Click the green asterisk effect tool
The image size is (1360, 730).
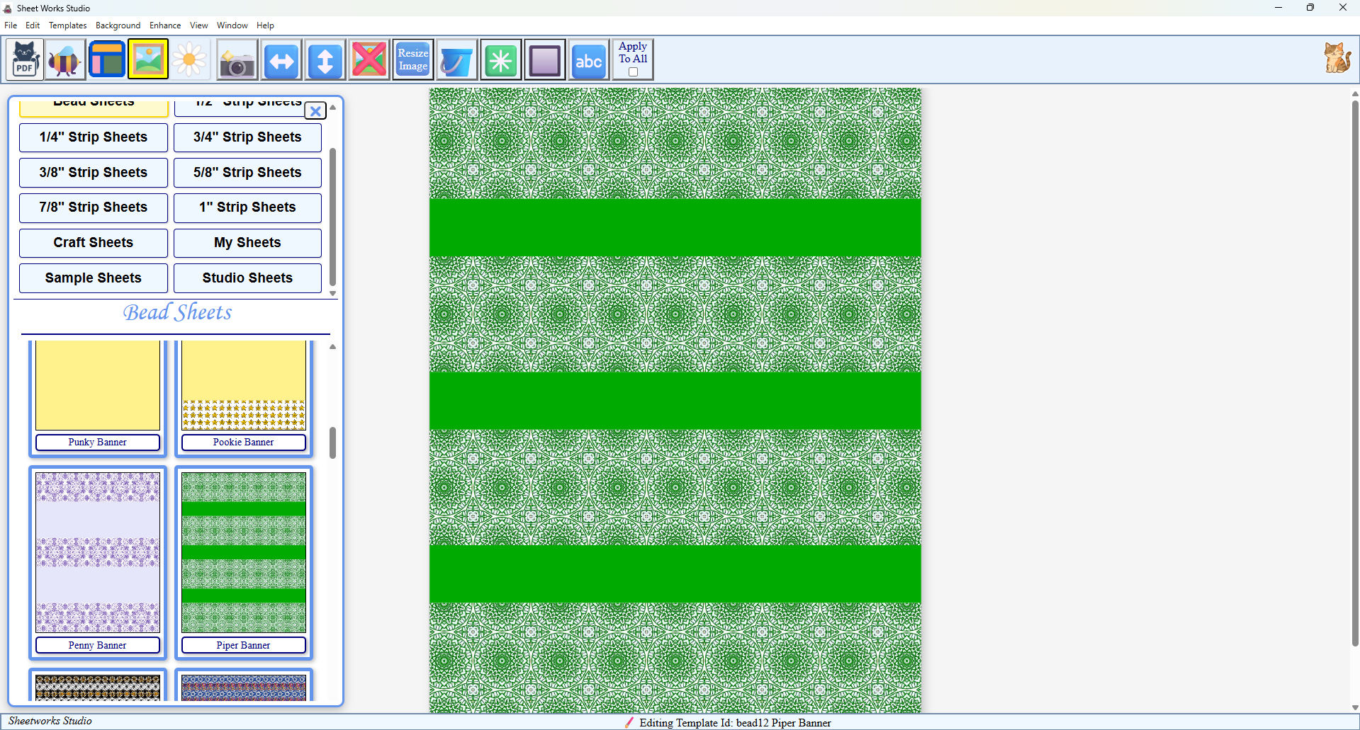coord(501,59)
